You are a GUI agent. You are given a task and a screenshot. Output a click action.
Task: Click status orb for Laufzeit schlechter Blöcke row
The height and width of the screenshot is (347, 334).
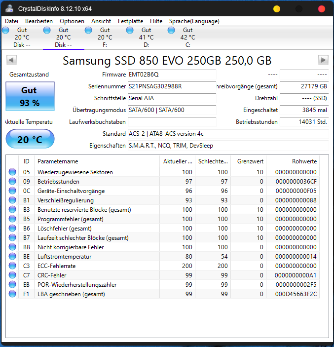[12, 238]
